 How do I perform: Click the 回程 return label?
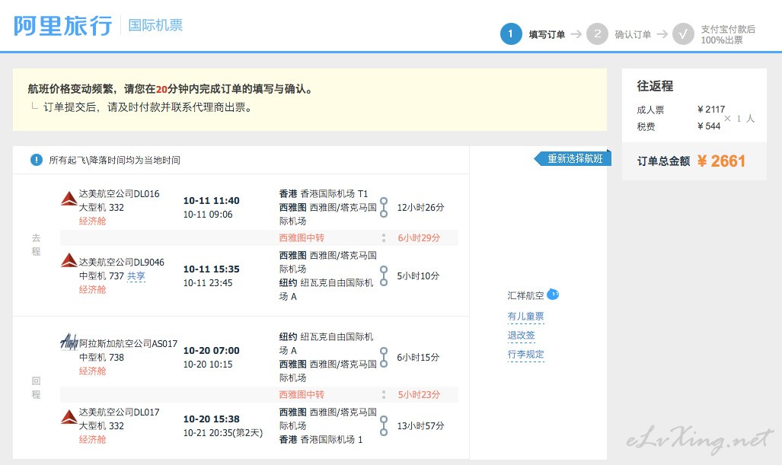pos(36,387)
